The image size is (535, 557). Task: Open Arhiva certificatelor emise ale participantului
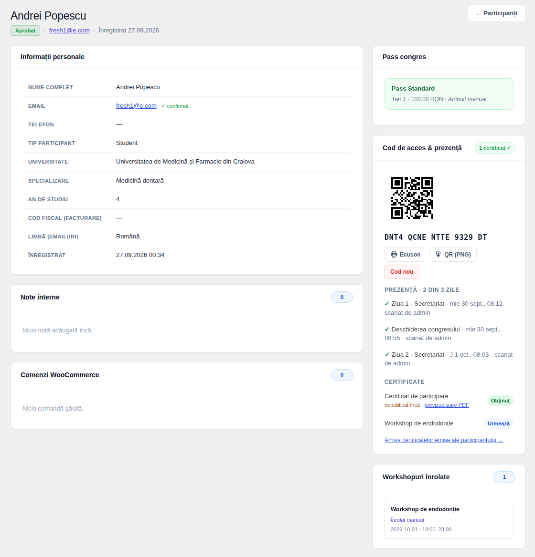(444, 440)
